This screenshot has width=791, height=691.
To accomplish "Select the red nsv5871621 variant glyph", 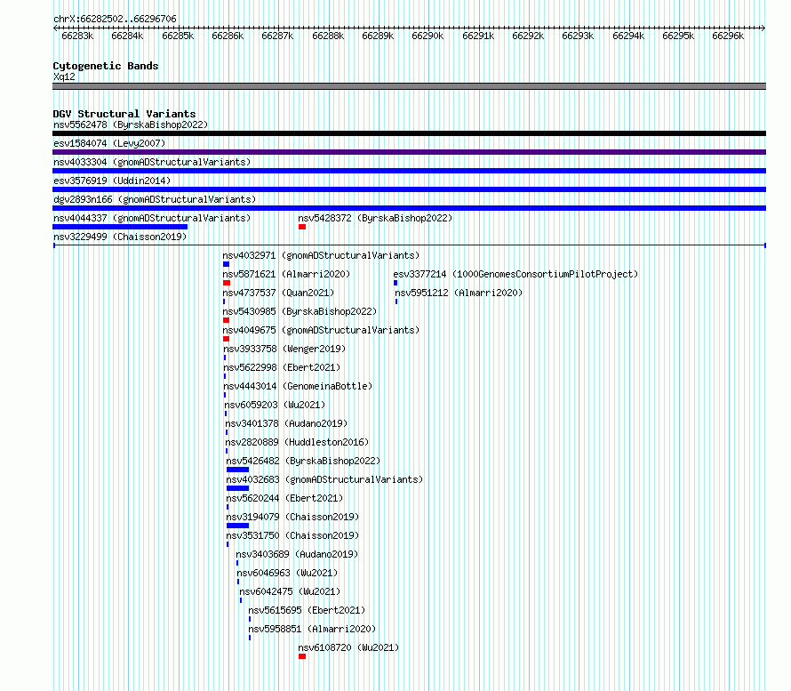I will pyautogui.click(x=227, y=283).
